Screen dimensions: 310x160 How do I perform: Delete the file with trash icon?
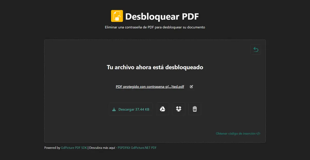pos(195,109)
